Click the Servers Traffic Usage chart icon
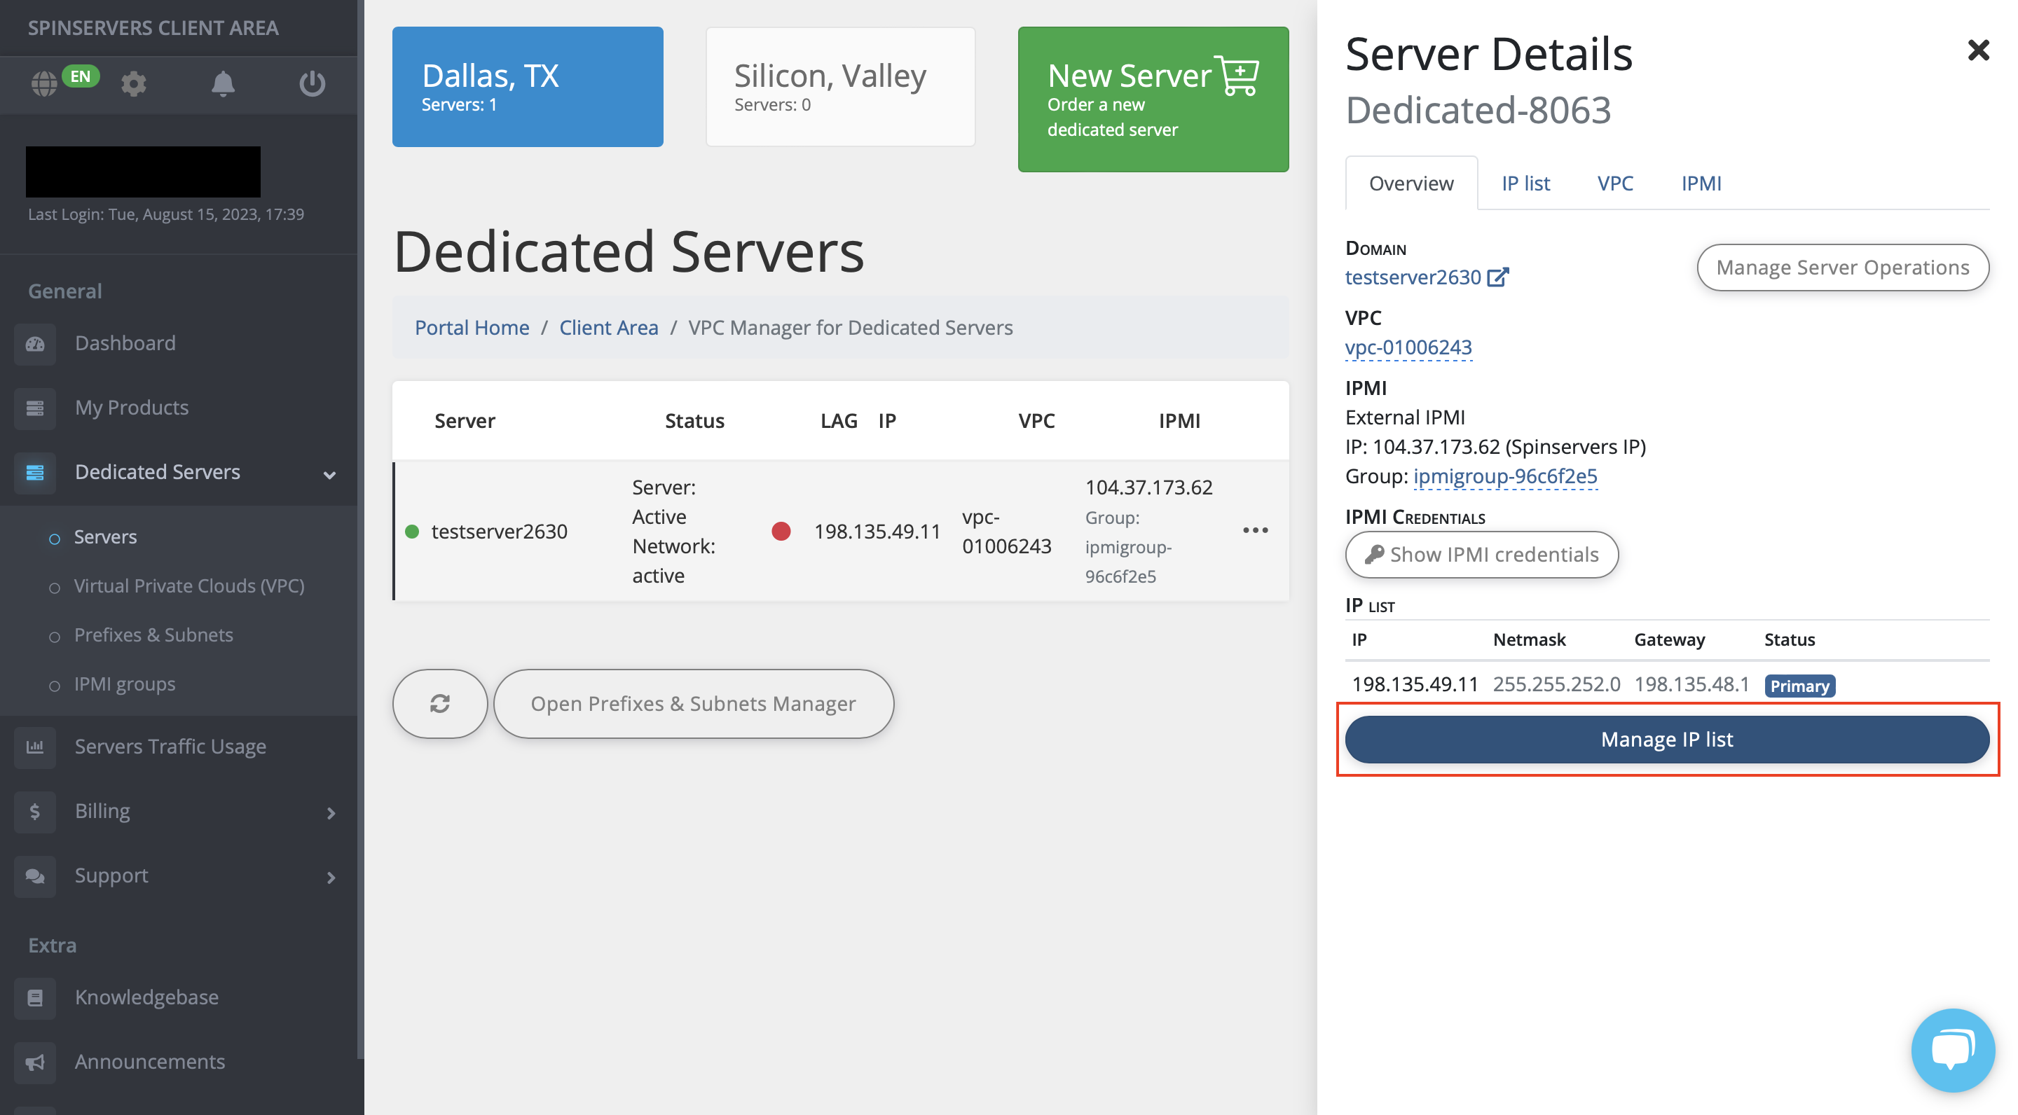This screenshot has height=1115, width=2018. point(35,747)
